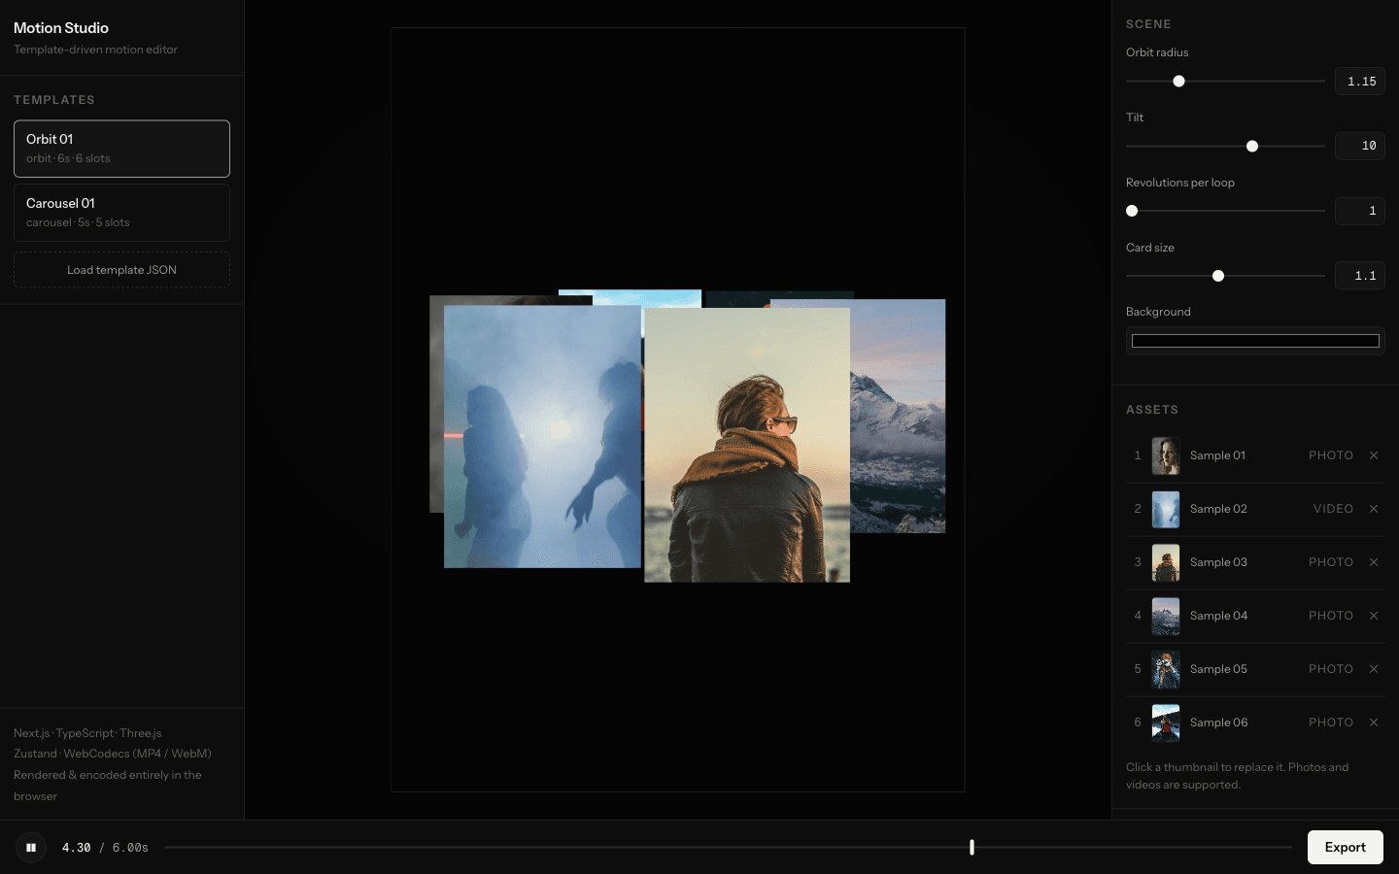Remove Sample 05 asset
Viewport: 1399px width, 874px height.
1374,669
